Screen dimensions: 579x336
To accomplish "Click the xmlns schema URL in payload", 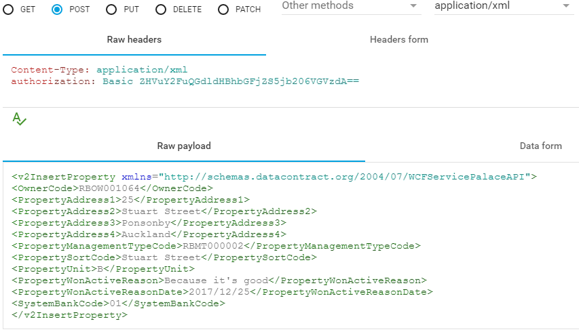I will [344, 177].
